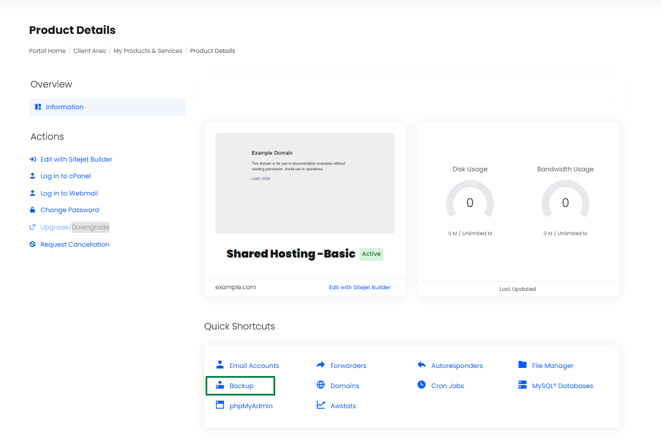Click Edit with Sitejet Builder under preview
The height and width of the screenshot is (445, 661).
click(359, 287)
